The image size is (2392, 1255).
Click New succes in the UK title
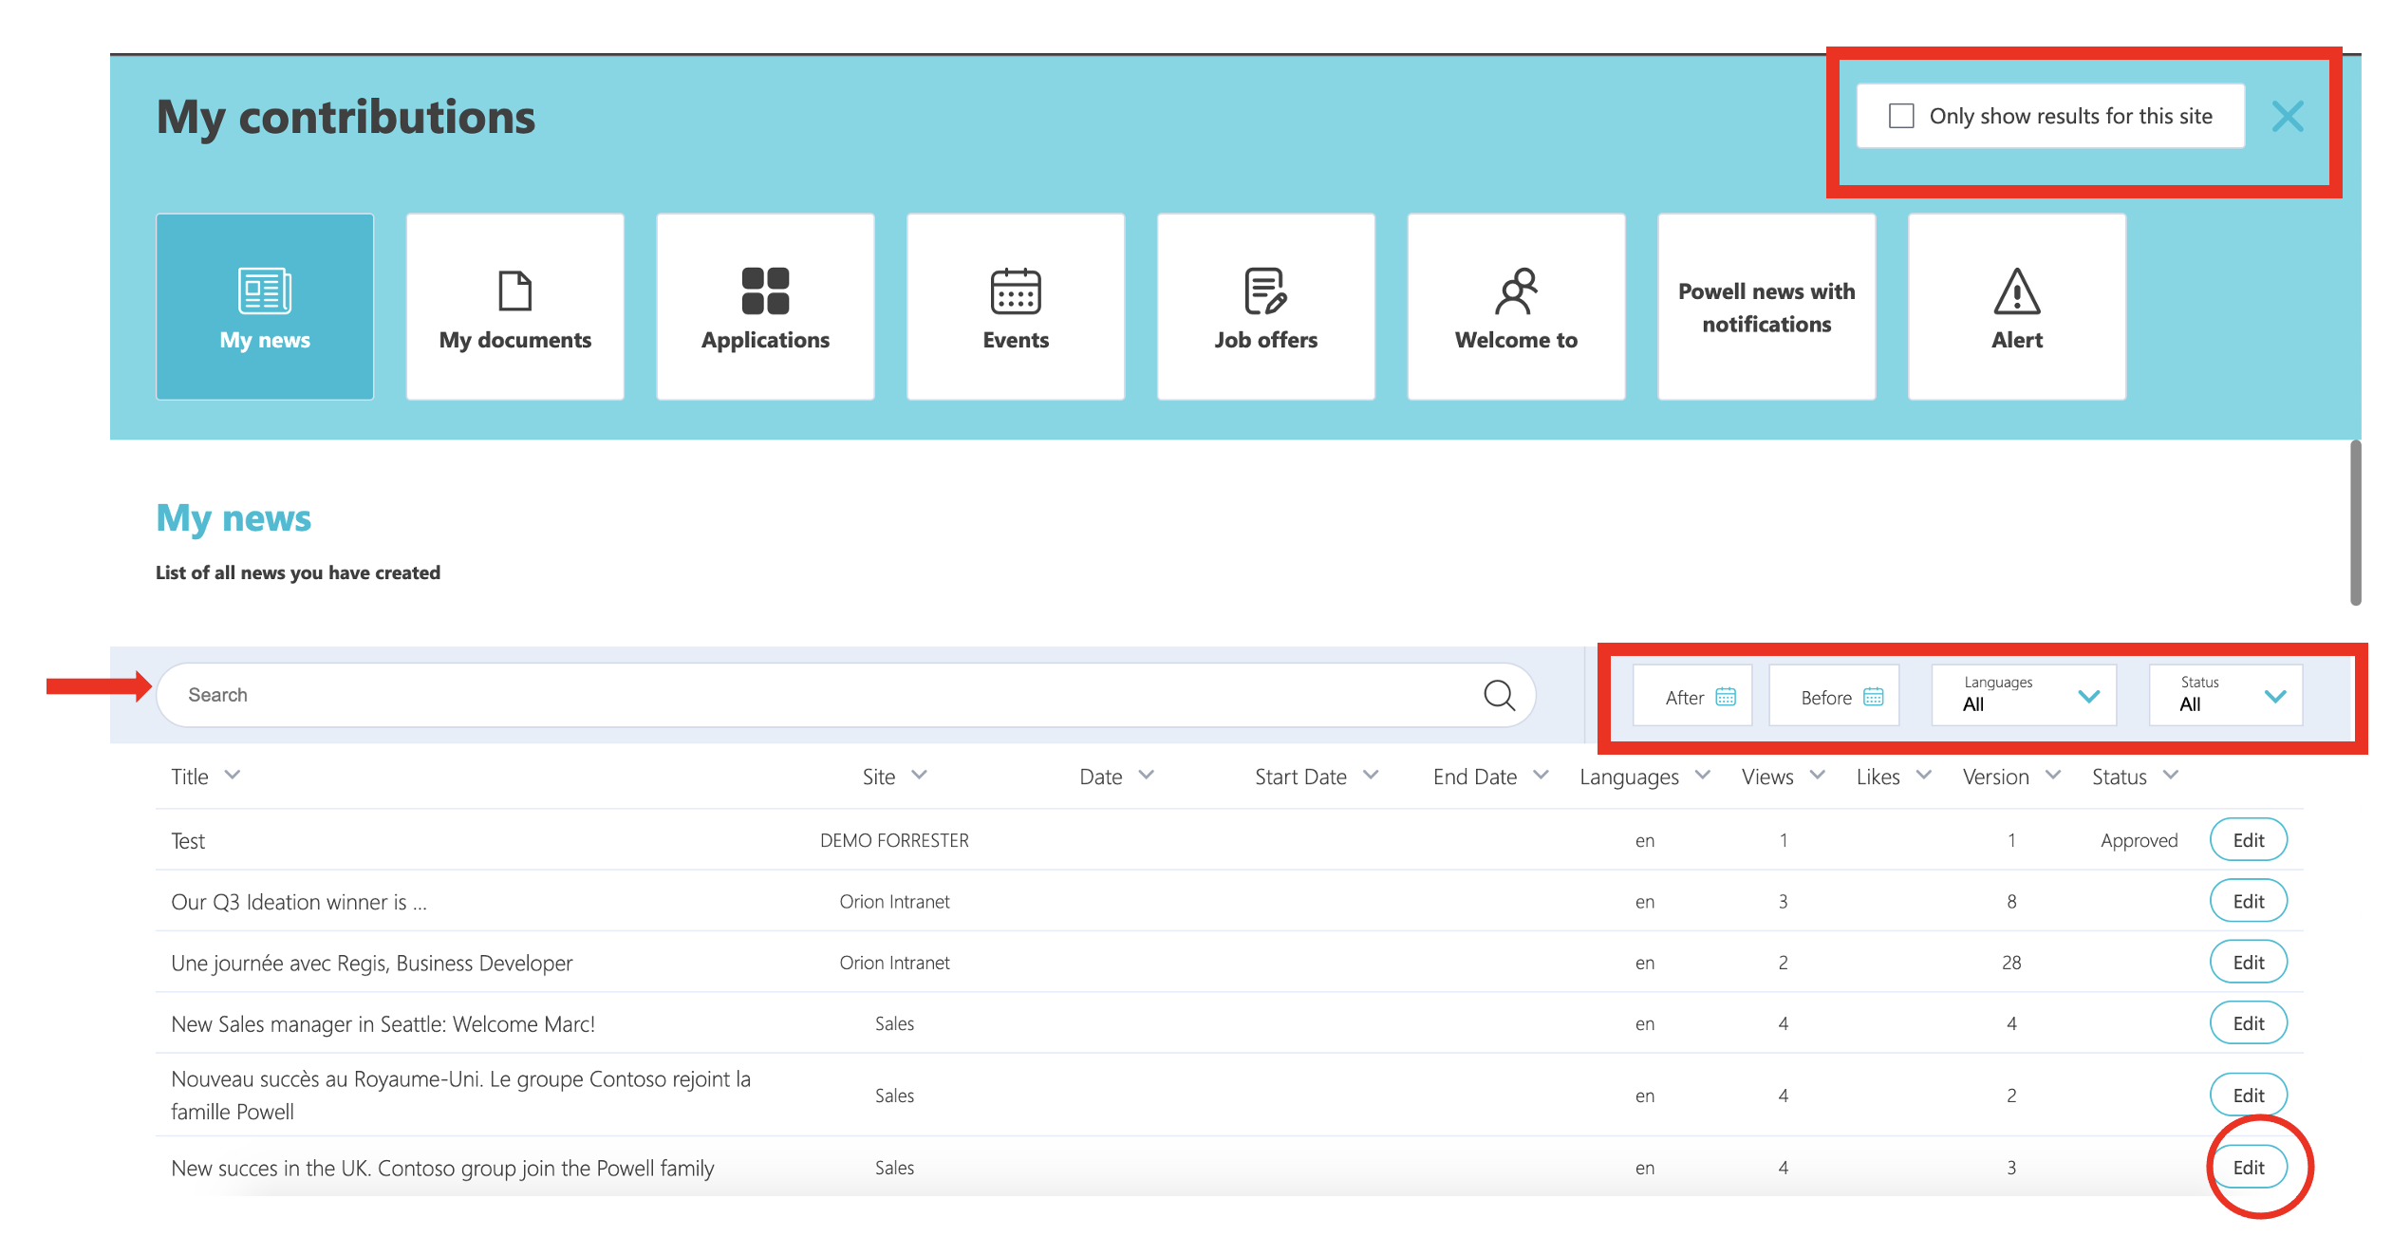tap(442, 1169)
